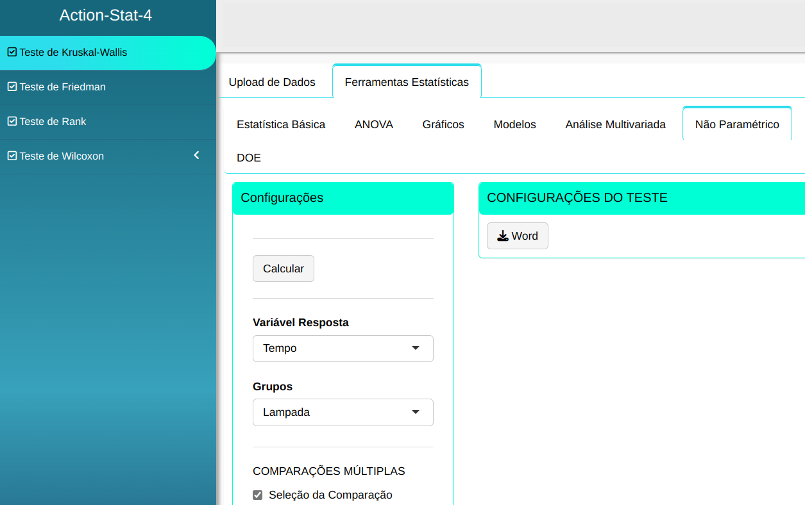The width and height of the screenshot is (805, 505).
Task: Expand the Teste de Wilcoxon chevron
Action: [197, 155]
